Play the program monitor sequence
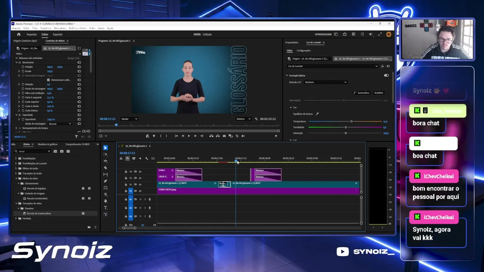The height and width of the screenshot is (272, 484). (189, 136)
